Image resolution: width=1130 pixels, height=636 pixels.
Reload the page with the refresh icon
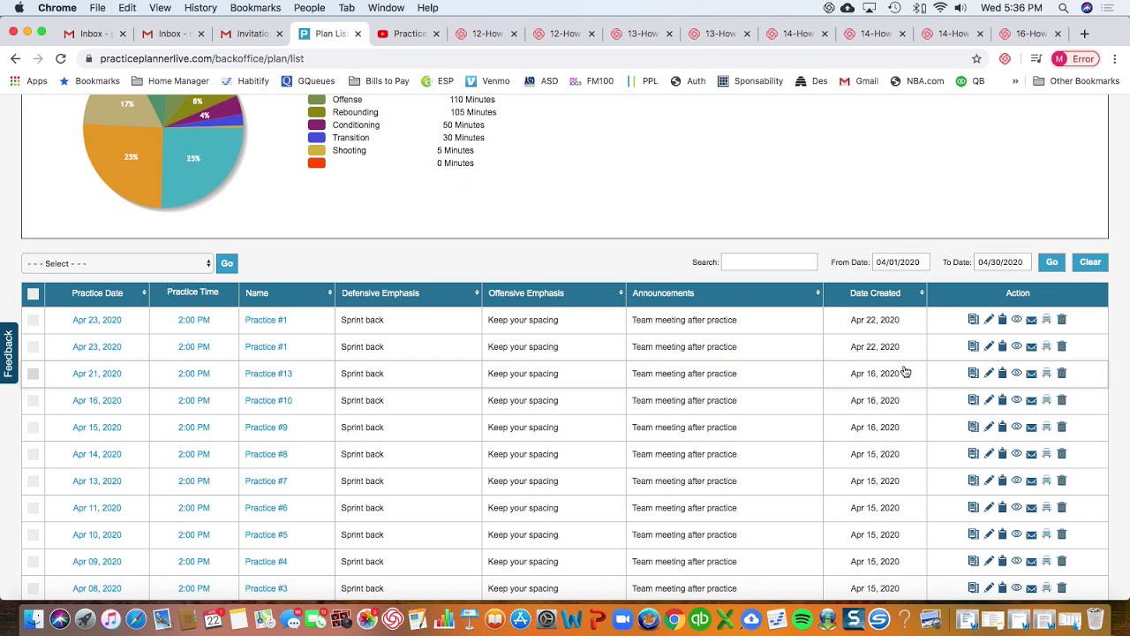click(x=60, y=58)
